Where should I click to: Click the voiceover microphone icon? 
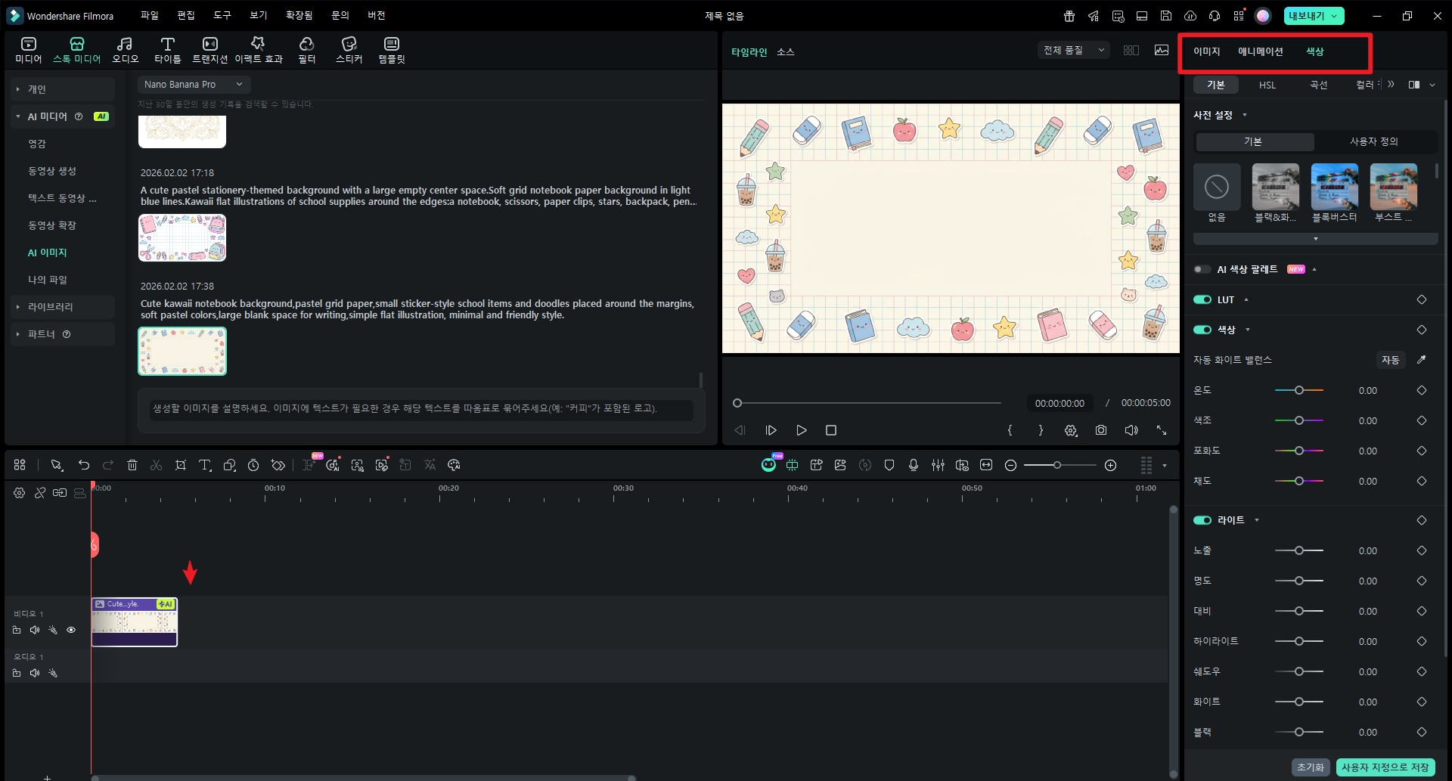[914, 465]
